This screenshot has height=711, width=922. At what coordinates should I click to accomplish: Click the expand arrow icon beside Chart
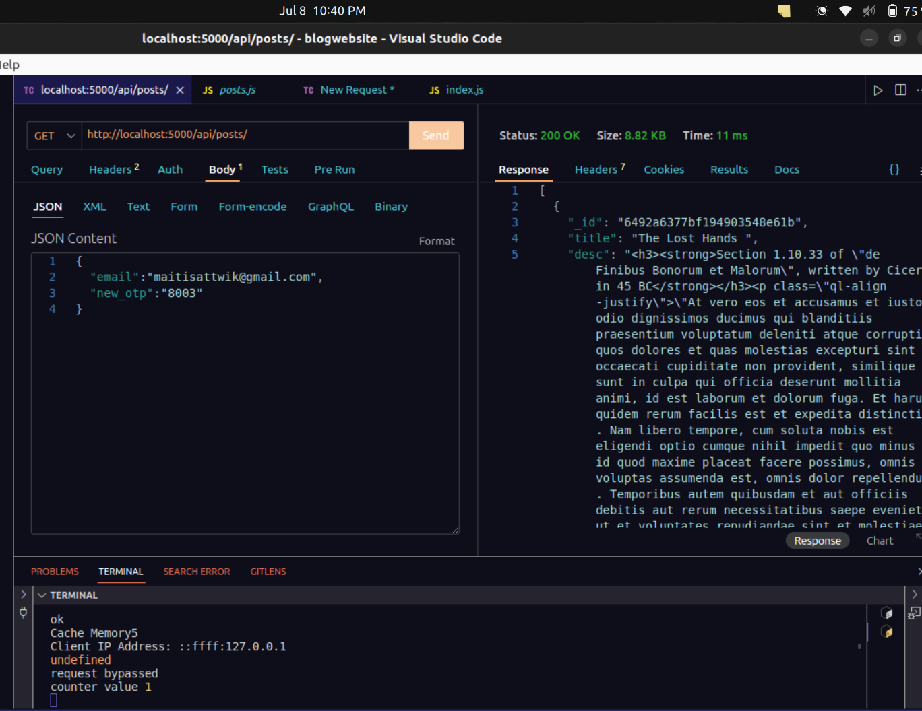click(918, 537)
